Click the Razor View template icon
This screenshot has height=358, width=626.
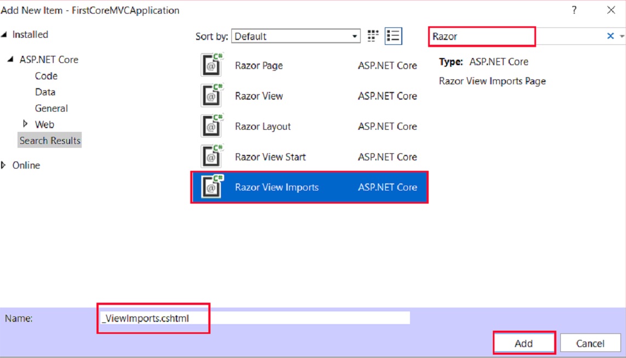pos(212,96)
